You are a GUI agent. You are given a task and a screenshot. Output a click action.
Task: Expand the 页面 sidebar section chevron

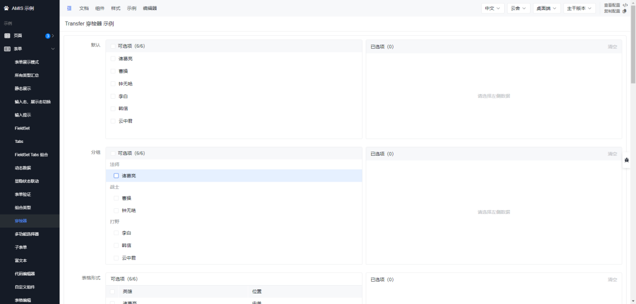point(53,36)
